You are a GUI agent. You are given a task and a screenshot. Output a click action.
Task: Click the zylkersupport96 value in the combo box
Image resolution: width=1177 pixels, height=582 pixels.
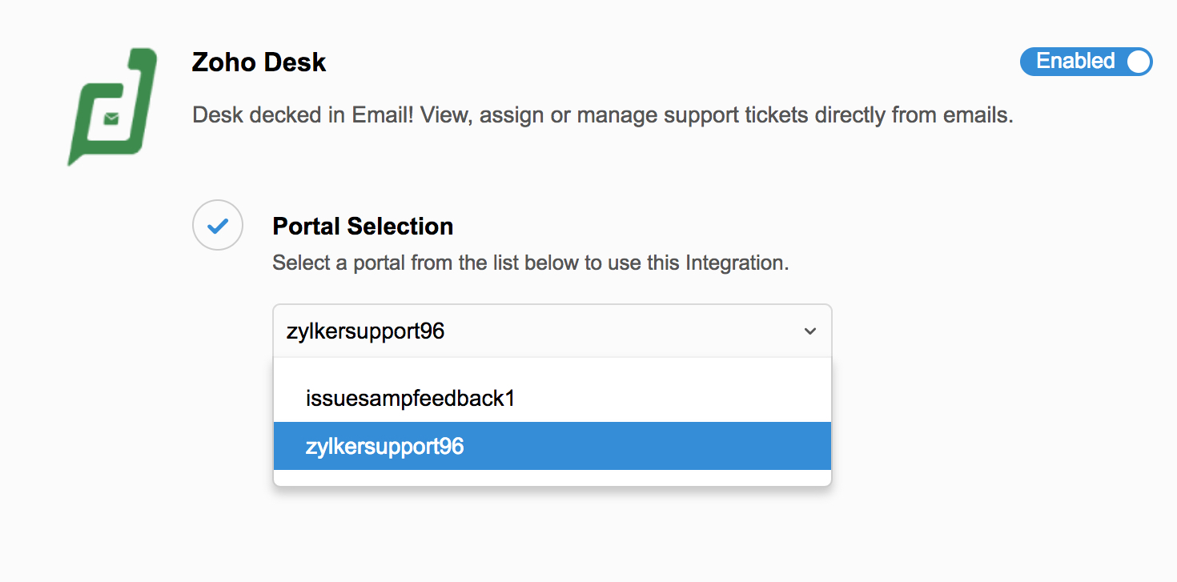click(x=365, y=331)
